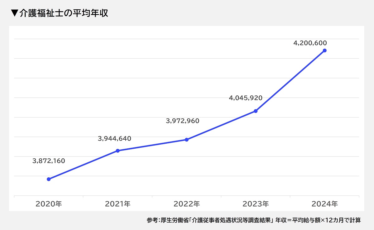Select the 2023年 data point marker
Image resolution: width=374 pixels, height=230 pixels.
[255, 110]
